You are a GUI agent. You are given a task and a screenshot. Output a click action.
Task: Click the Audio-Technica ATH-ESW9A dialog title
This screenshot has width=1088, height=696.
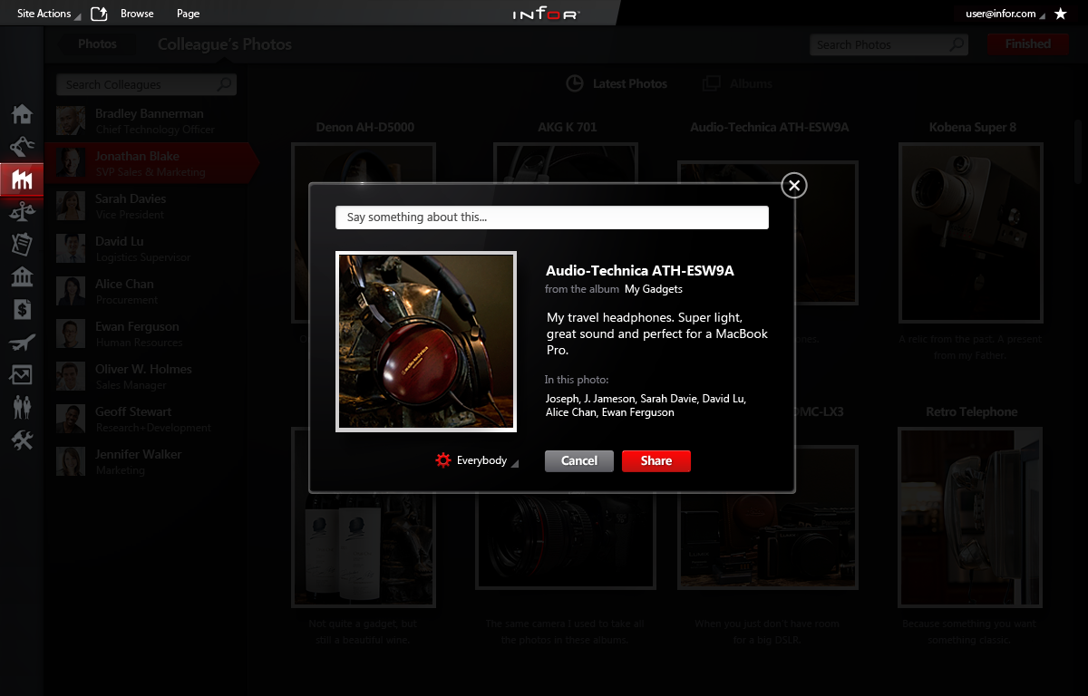[639, 270]
